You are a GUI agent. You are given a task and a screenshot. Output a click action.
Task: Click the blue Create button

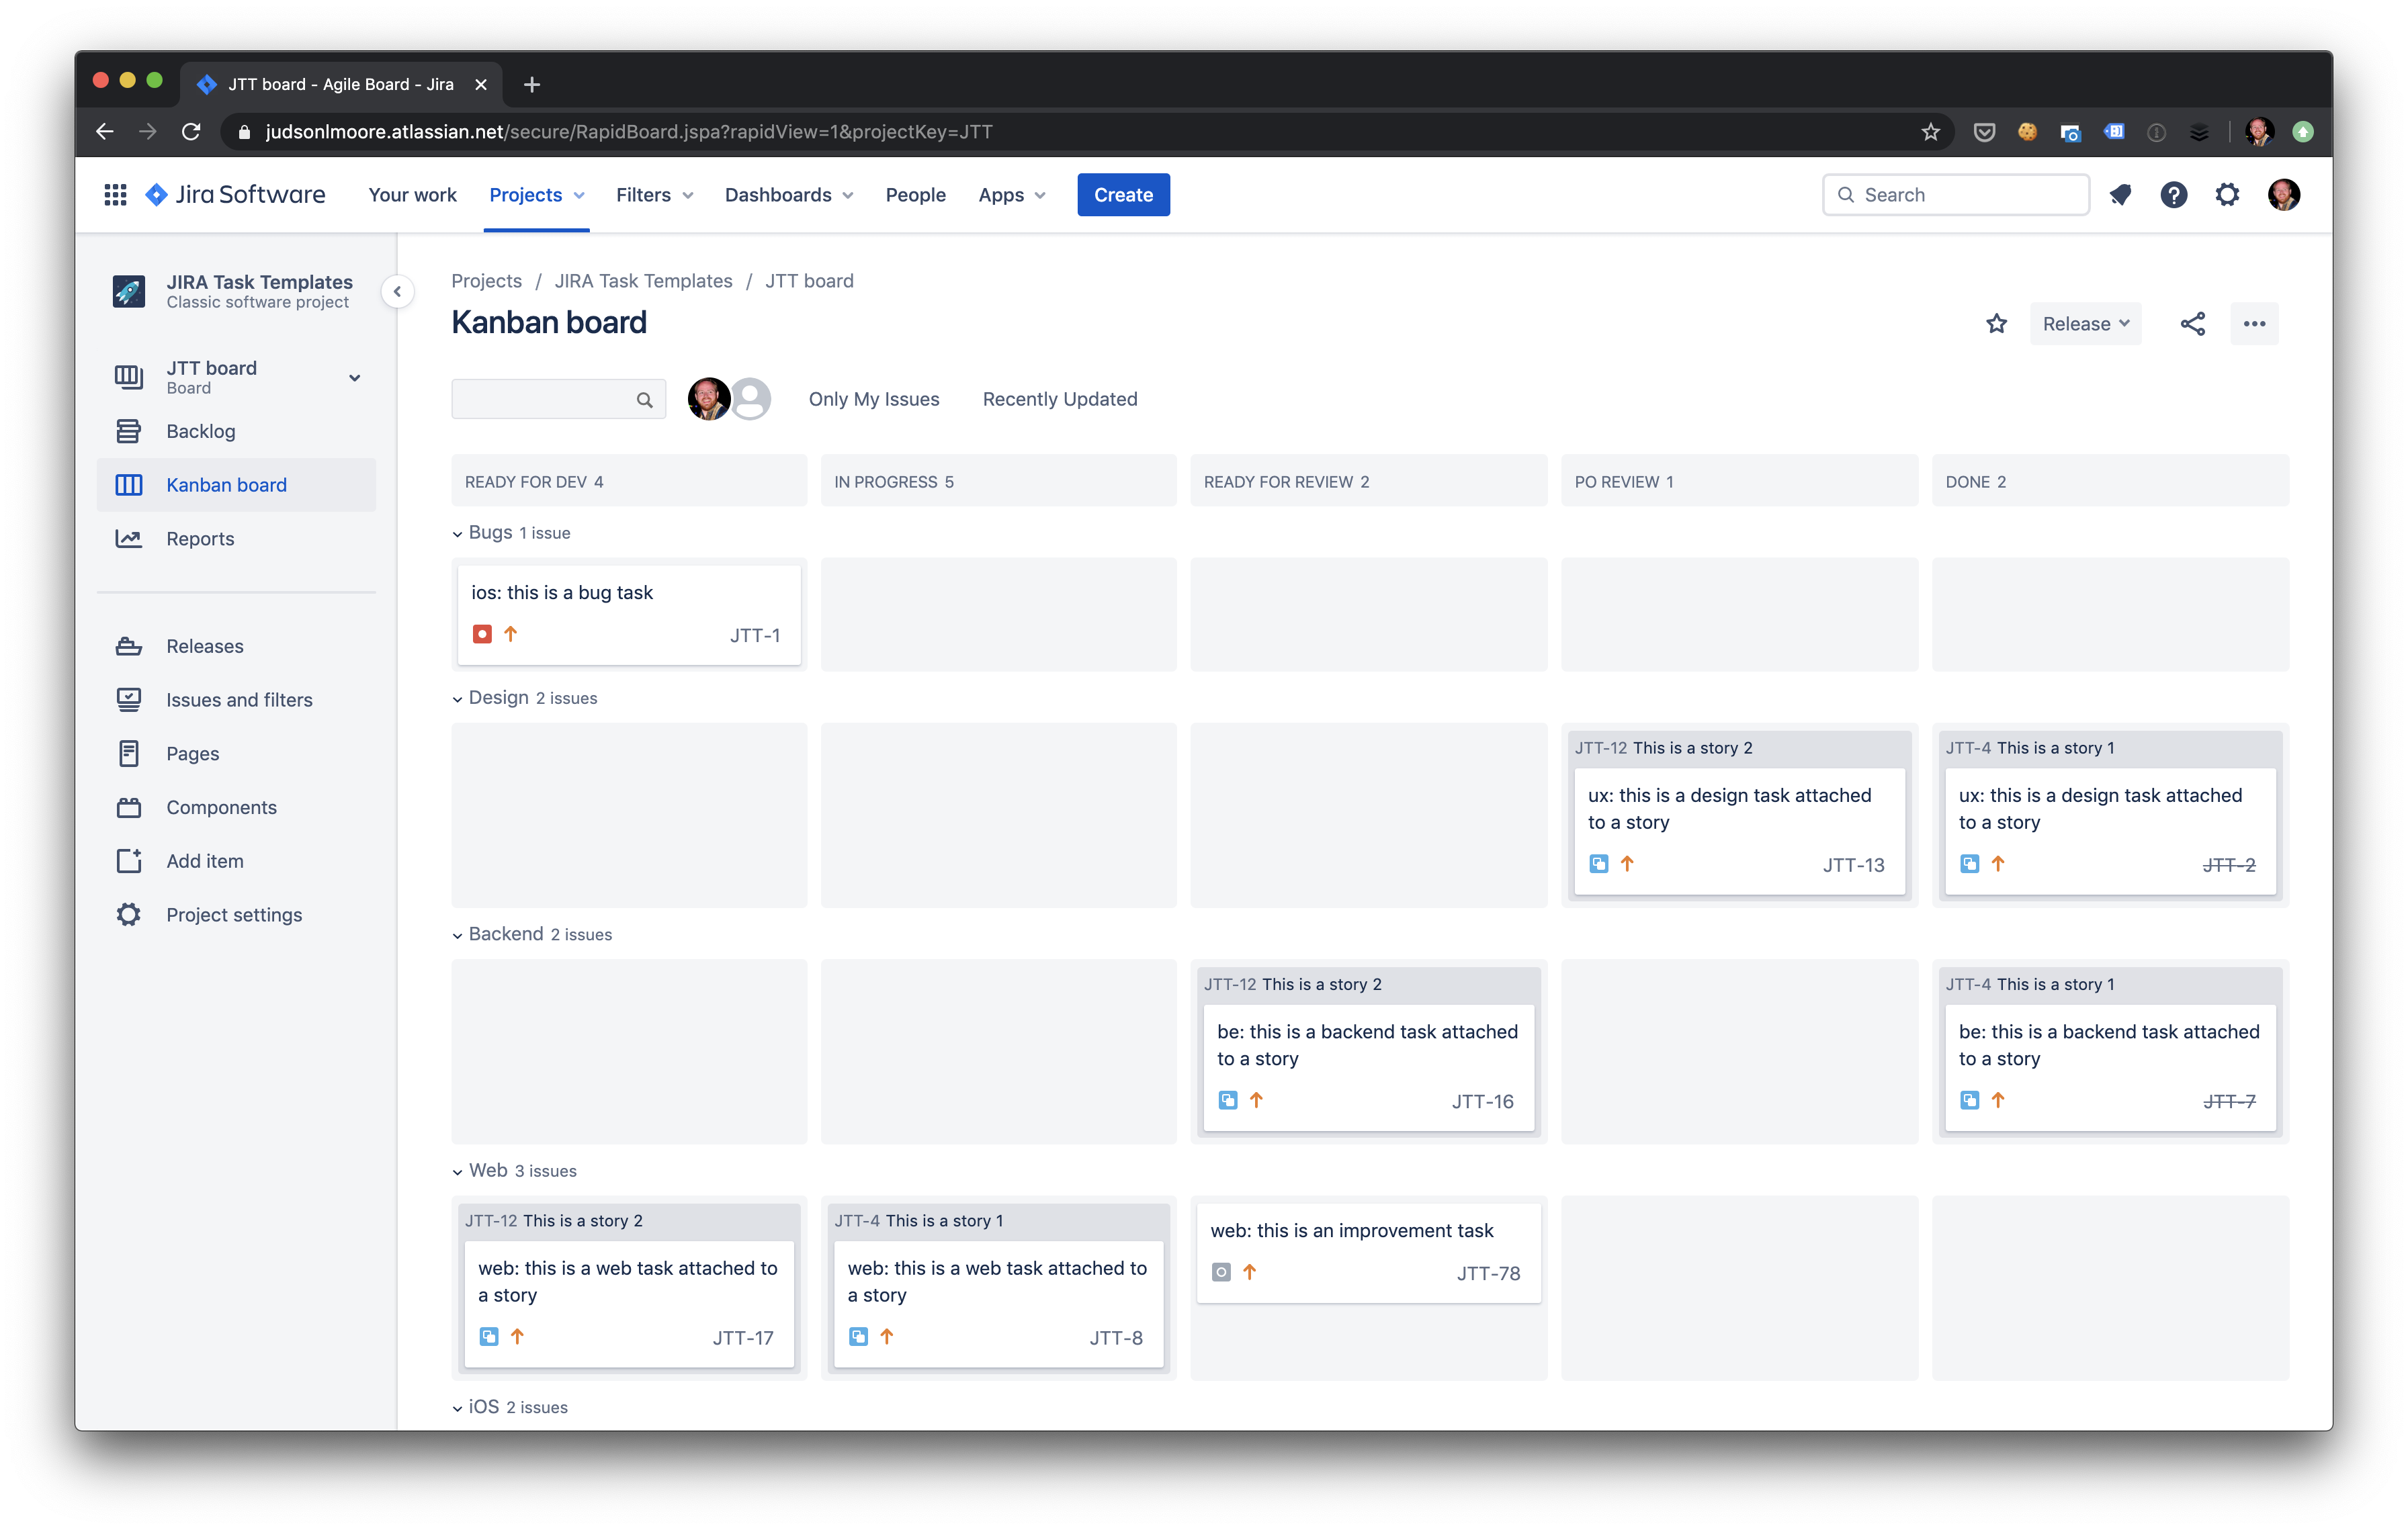point(1123,195)
